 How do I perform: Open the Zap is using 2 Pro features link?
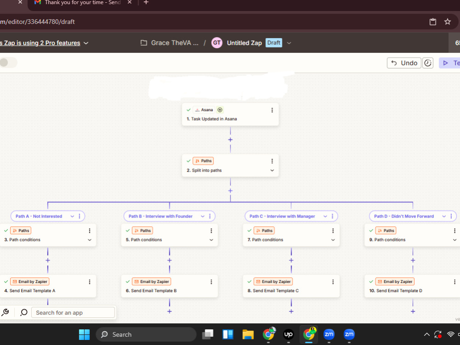pyautogui.click(x=40, y=43)
